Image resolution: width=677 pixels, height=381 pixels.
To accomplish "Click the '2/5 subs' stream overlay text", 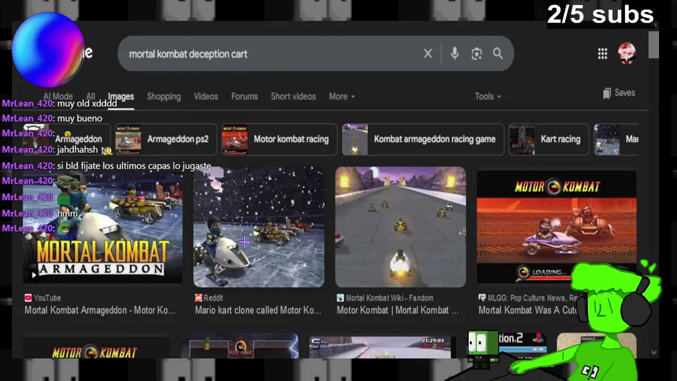I will pyautogui.click(x=600, y=14).
